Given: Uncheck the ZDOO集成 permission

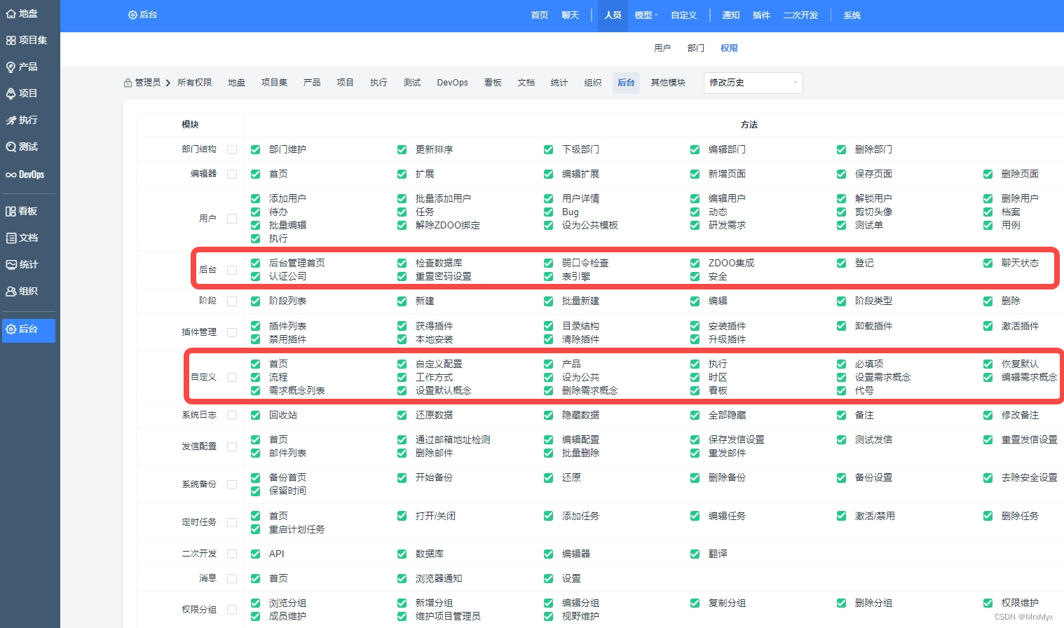Looking at the screenshot, I should pos(695,263).
